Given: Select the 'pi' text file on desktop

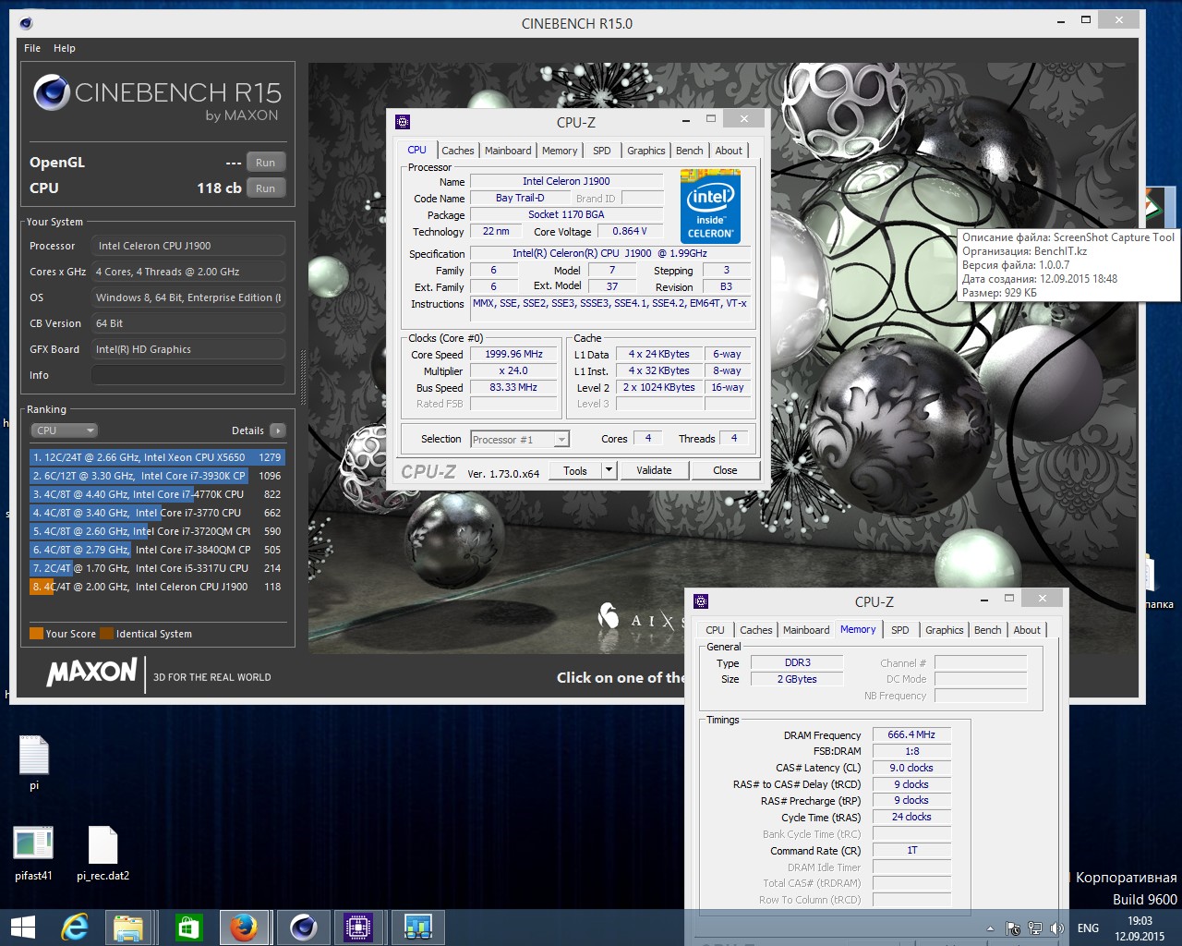Looking at the screenshot, I should click(33, 763).
